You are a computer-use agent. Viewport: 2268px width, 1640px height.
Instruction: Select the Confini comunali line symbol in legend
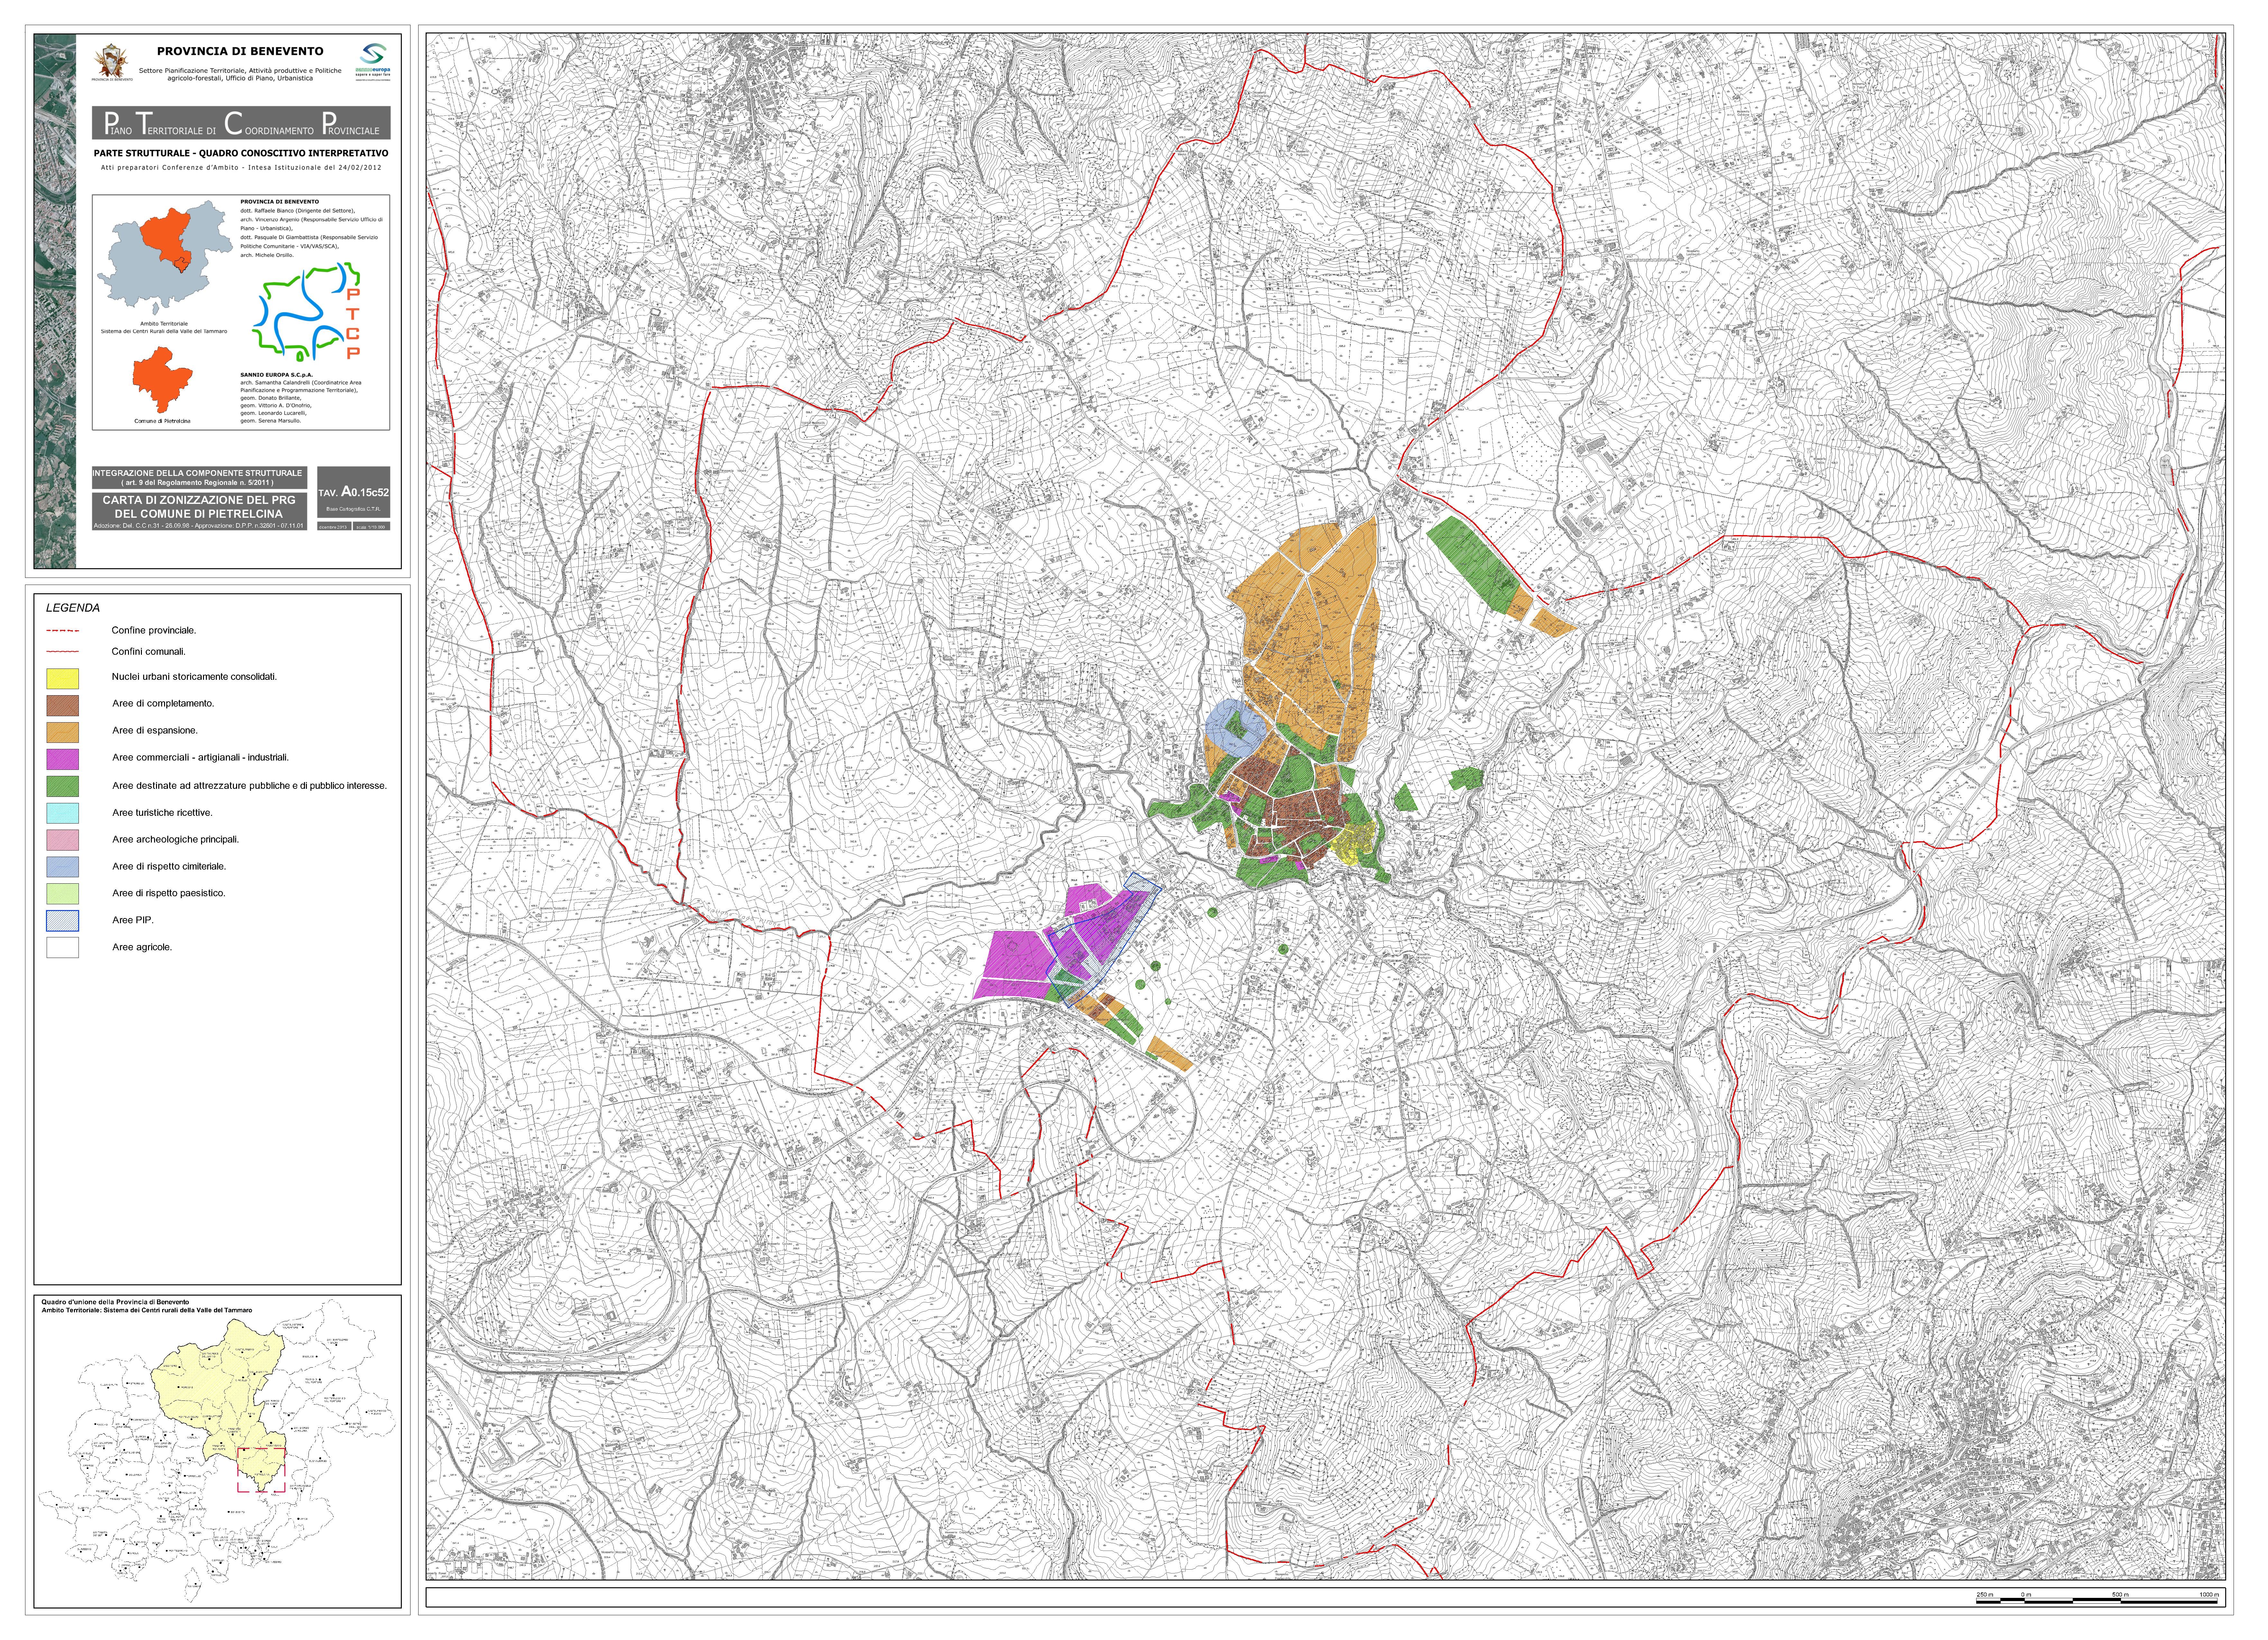pos(62,651)
